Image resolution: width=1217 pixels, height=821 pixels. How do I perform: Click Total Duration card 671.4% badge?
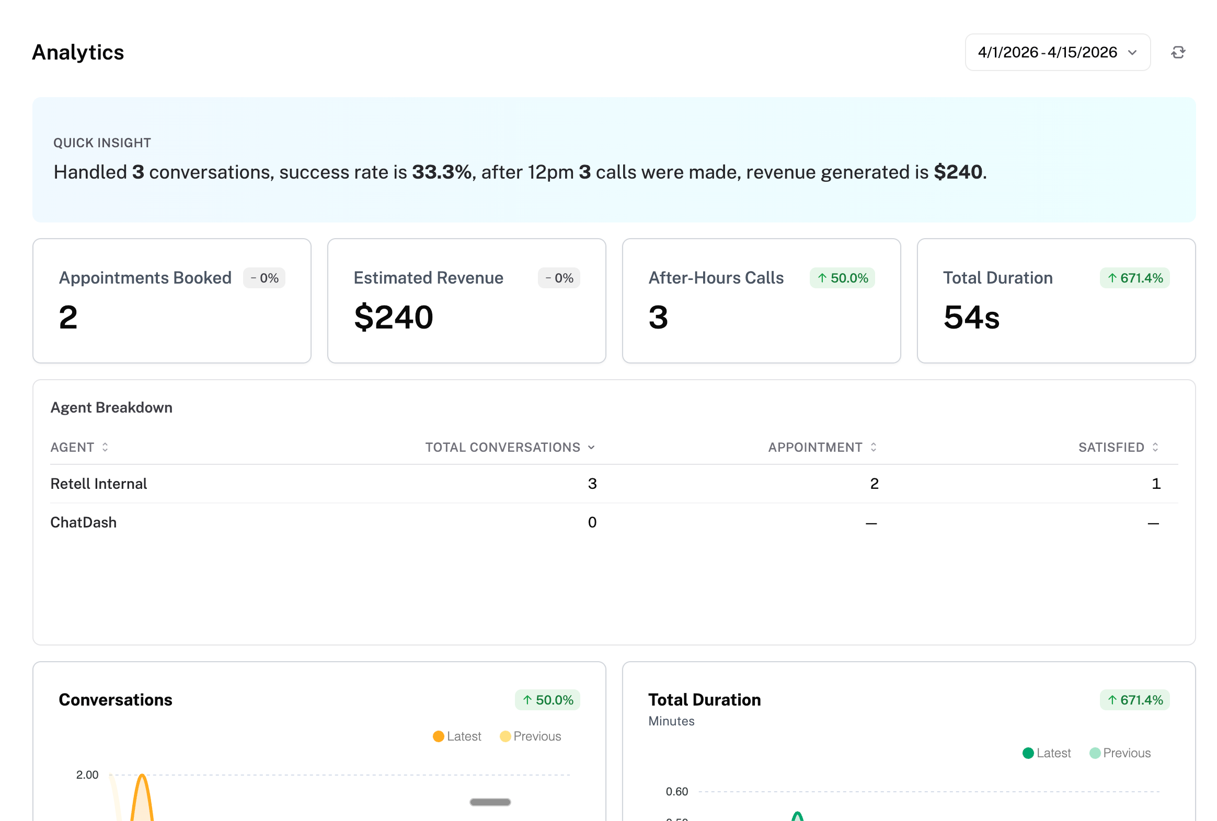click(1134, 278)
